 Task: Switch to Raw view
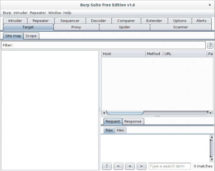(x=109, y=130)
